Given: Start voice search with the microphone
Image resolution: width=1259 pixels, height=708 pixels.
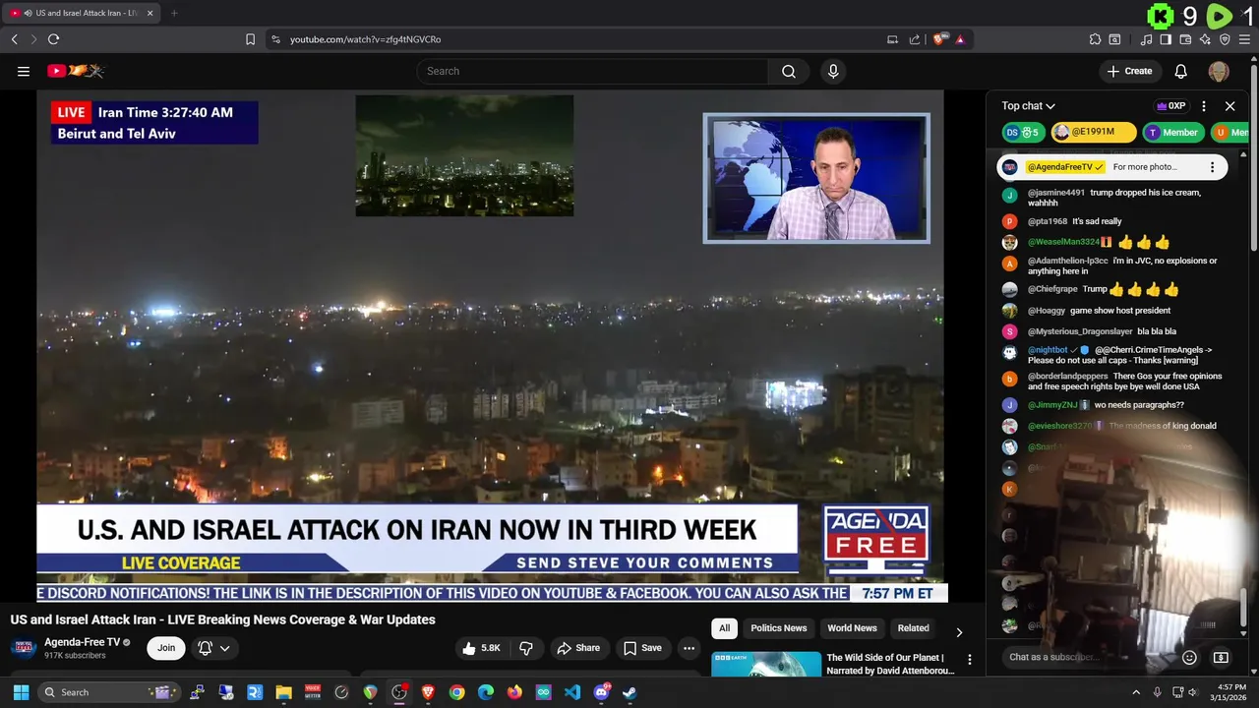Looking at the screenshot, I should 833,71.
